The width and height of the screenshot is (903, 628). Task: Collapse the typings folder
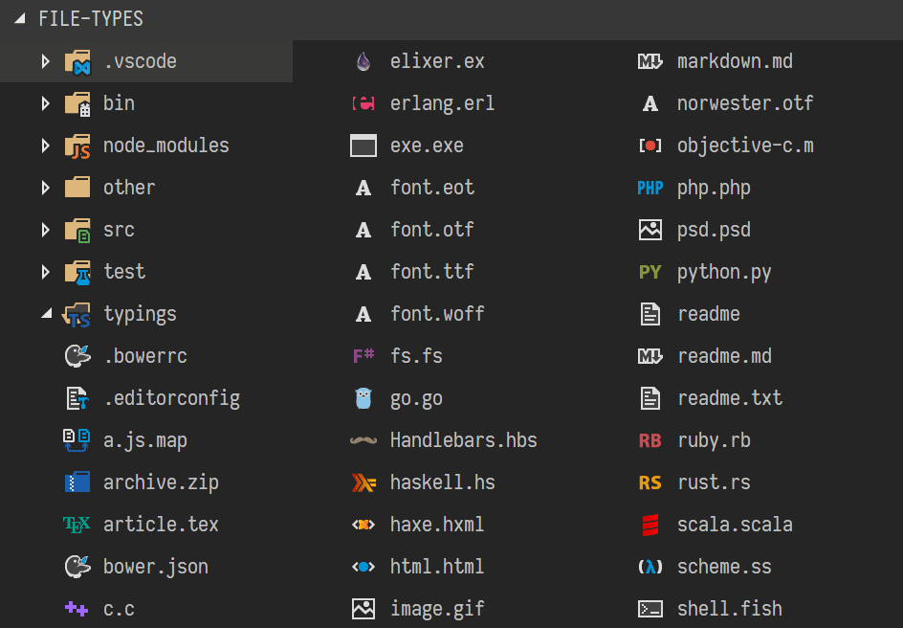tap(45, 313)
